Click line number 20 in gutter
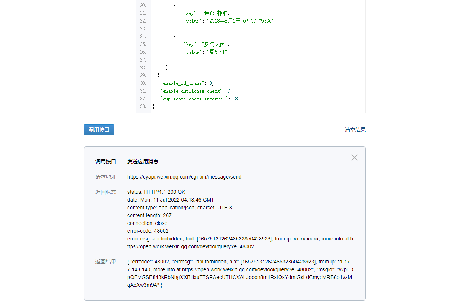 tap(143, 5)
